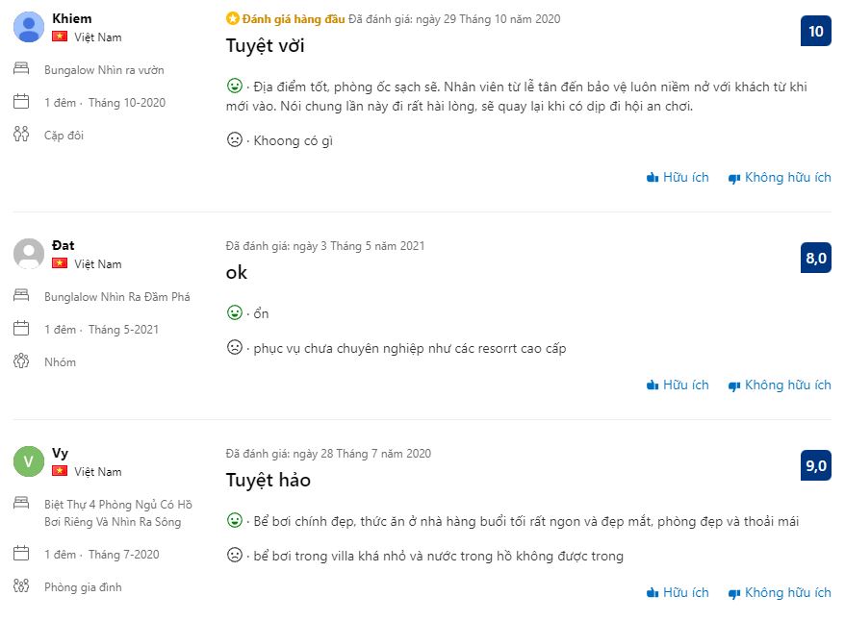Click the thumbs-up icon on Đat's review
Viewport: 845px width, 621px height.
click(x=653, y=385)
